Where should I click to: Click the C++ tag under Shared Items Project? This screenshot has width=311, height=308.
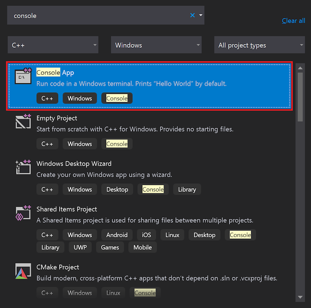click(47, 235)
